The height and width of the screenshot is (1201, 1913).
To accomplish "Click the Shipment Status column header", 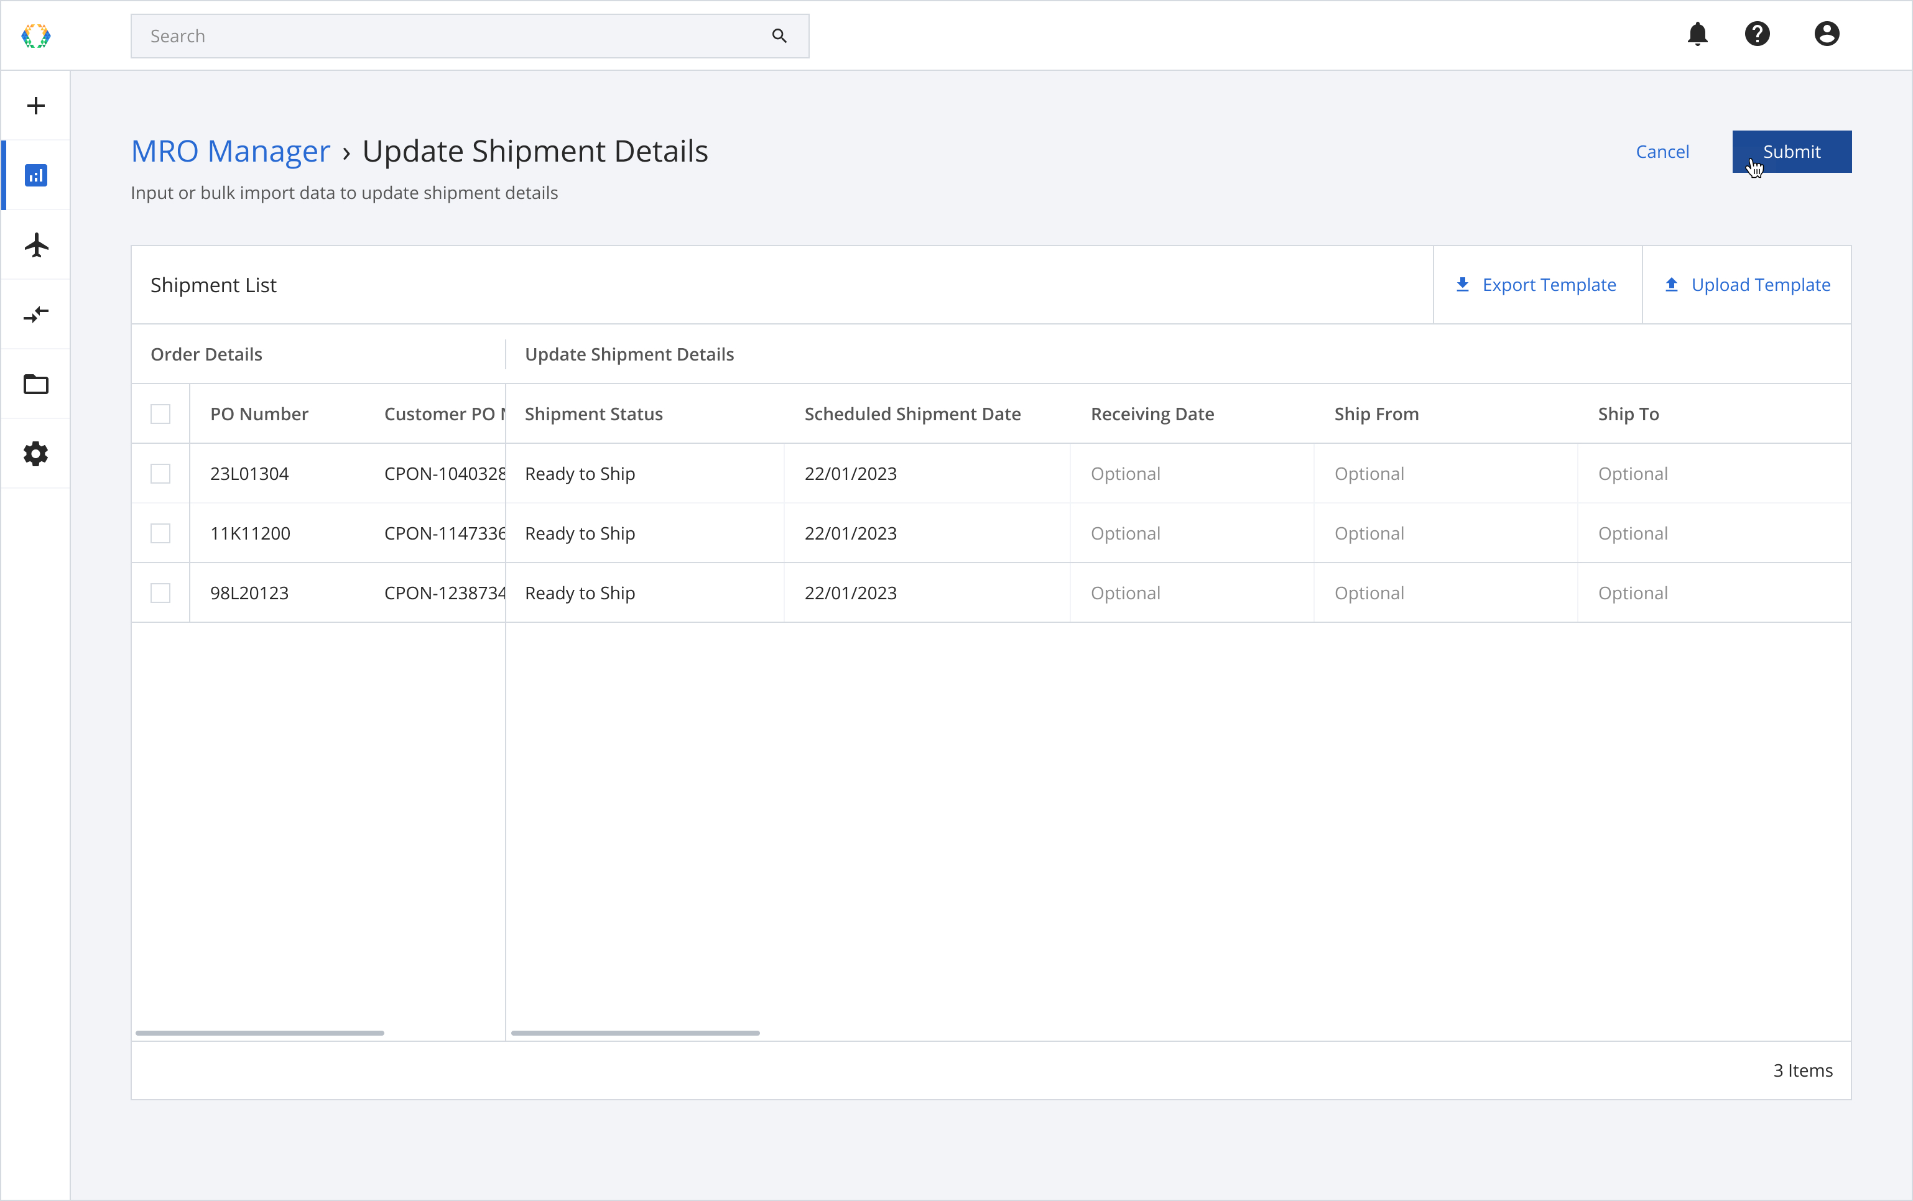I will (593, 414).
